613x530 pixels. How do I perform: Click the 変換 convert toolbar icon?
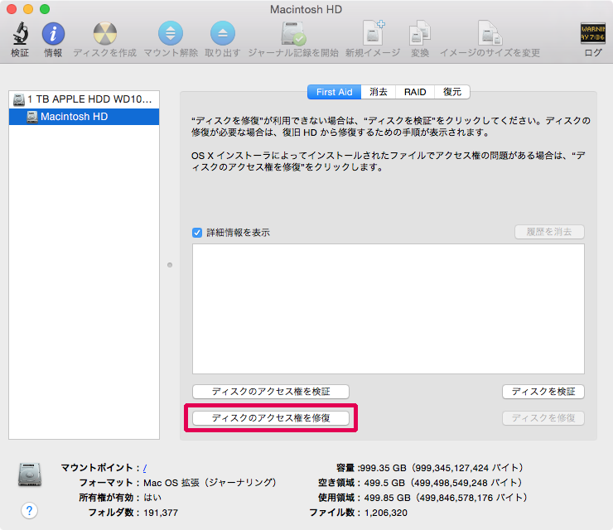pyautogui.click(x=420, y=33)
